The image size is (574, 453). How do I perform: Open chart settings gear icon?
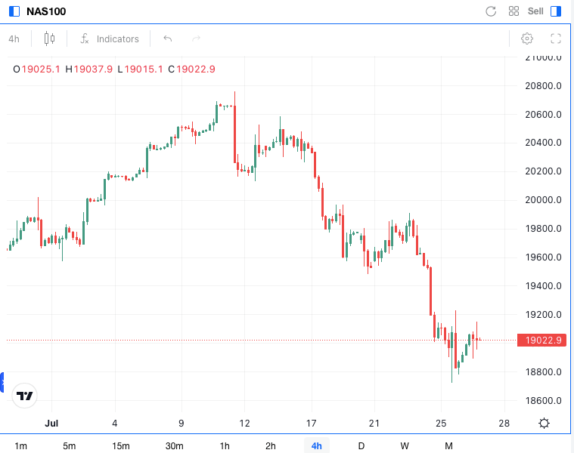click(527, 39)
